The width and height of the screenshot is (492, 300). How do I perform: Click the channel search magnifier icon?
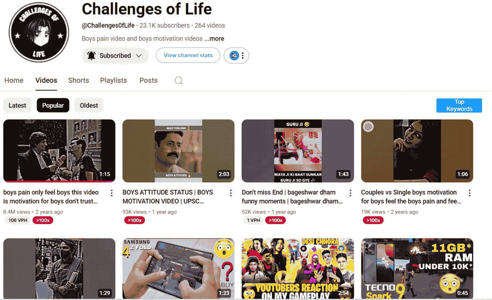pyautogui.click(x=179, y=80)
